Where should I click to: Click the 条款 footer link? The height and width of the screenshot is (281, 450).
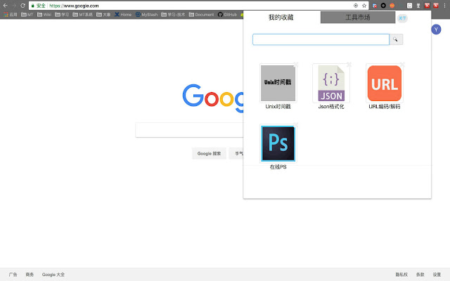coord(420,275)
